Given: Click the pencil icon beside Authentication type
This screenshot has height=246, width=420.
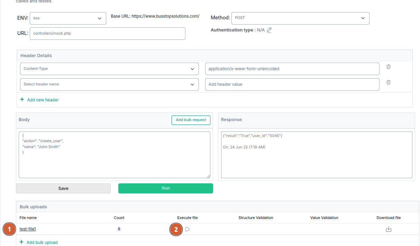Looking at the screenshot, I should [x=269, y=30].
